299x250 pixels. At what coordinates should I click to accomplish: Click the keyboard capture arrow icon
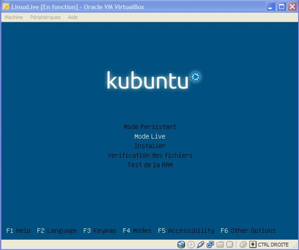[x=253, y=244]
